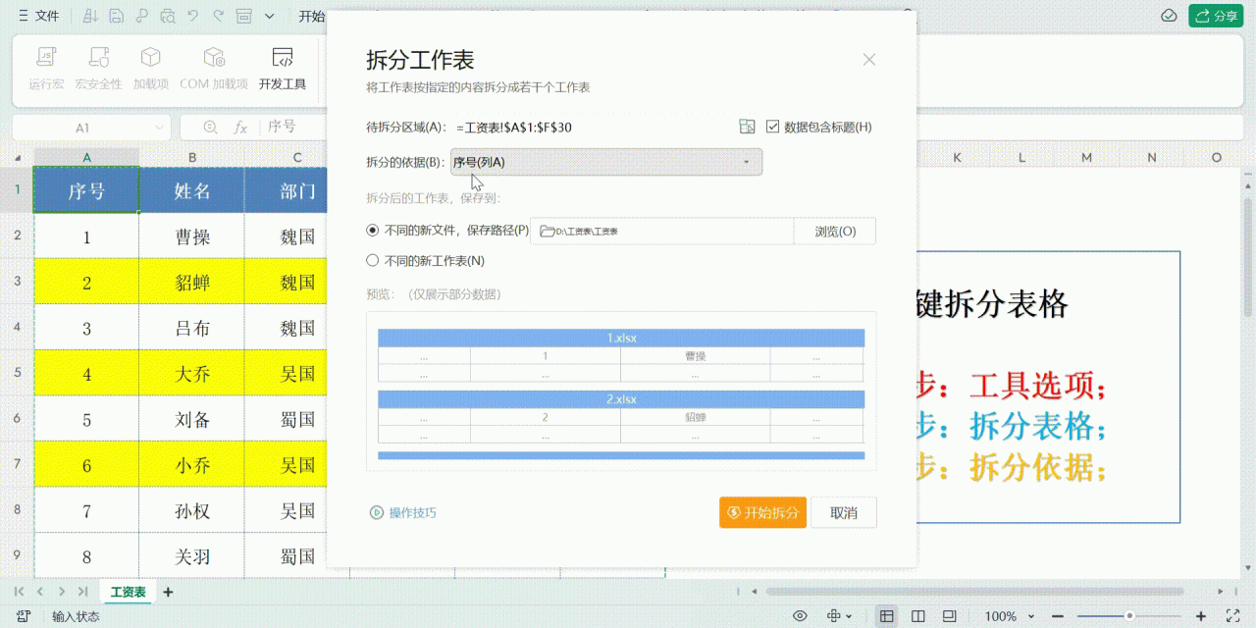
Task: Select column A header
Action: [x=86, y=157]
